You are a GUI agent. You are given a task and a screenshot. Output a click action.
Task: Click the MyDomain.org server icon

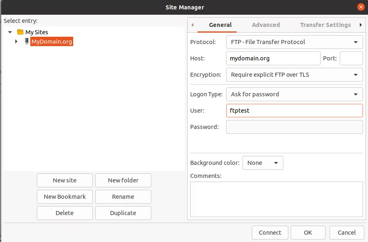point(27,41)
